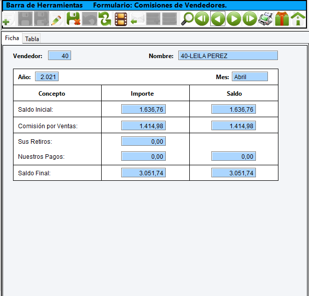Click the gray save-and-add floppy icon
Viewport: 309px width, 296px height.
(x=42, y=19)
